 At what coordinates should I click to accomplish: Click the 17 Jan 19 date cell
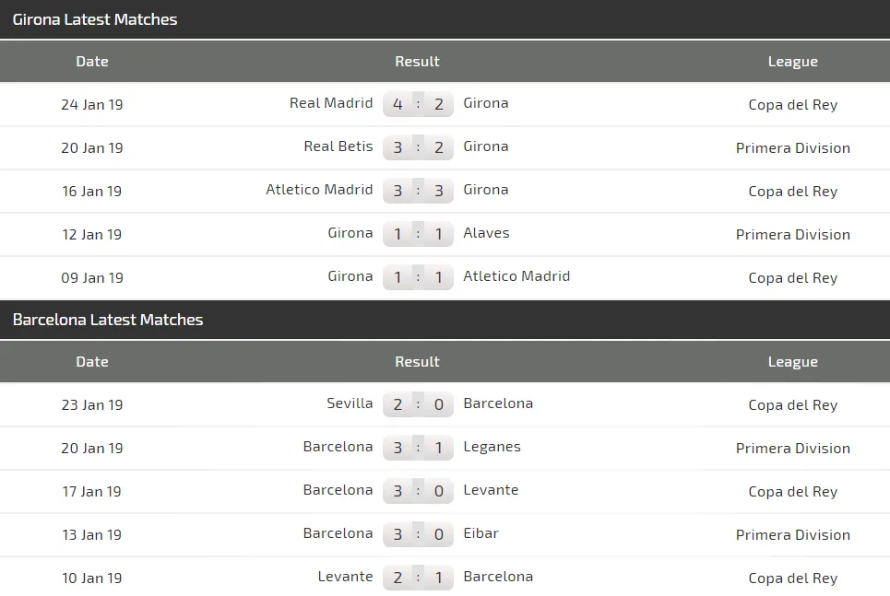92,491
